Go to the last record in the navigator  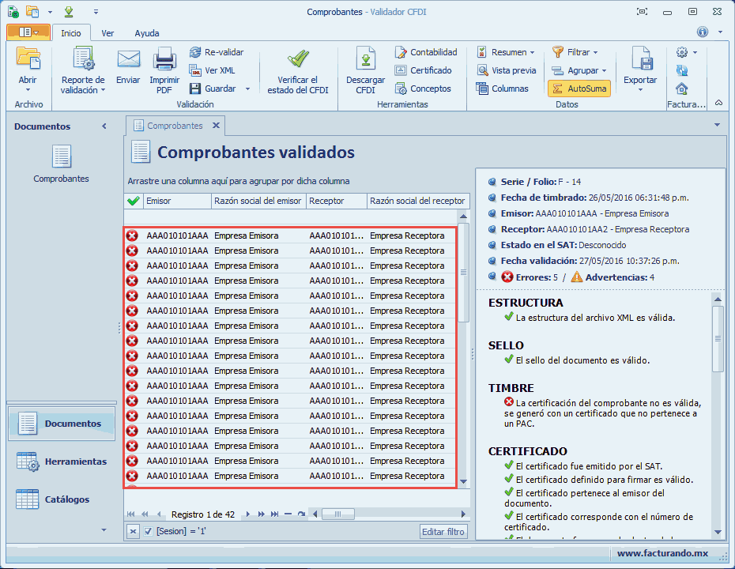275,514
